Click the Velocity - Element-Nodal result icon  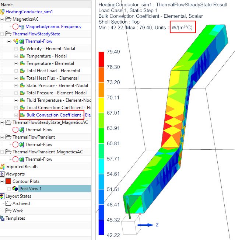click(22, 49)
